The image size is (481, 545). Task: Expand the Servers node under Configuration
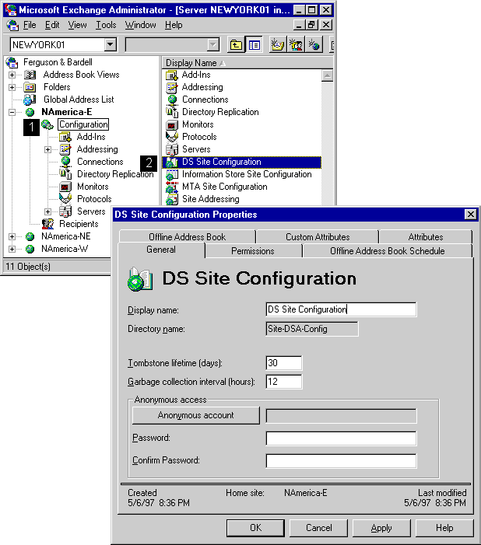[x=47, y=211]
